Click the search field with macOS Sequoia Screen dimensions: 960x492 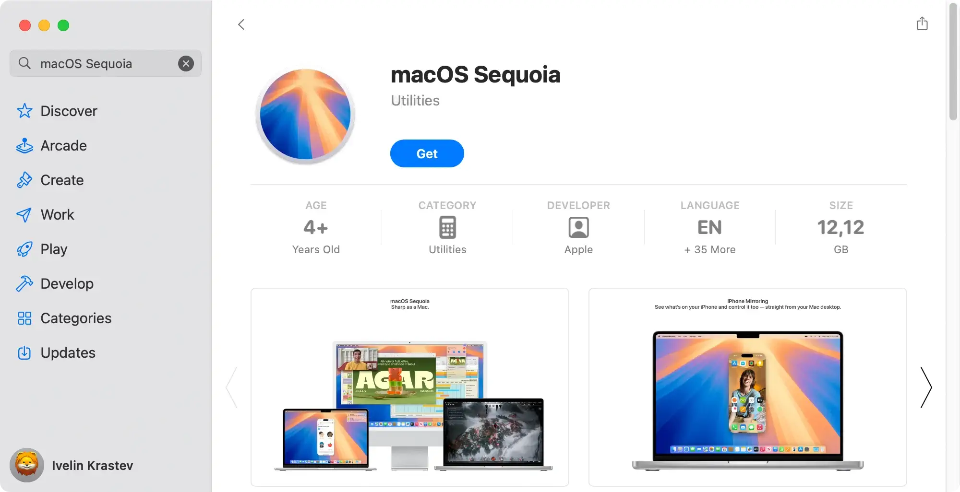[x=106, y=63]
